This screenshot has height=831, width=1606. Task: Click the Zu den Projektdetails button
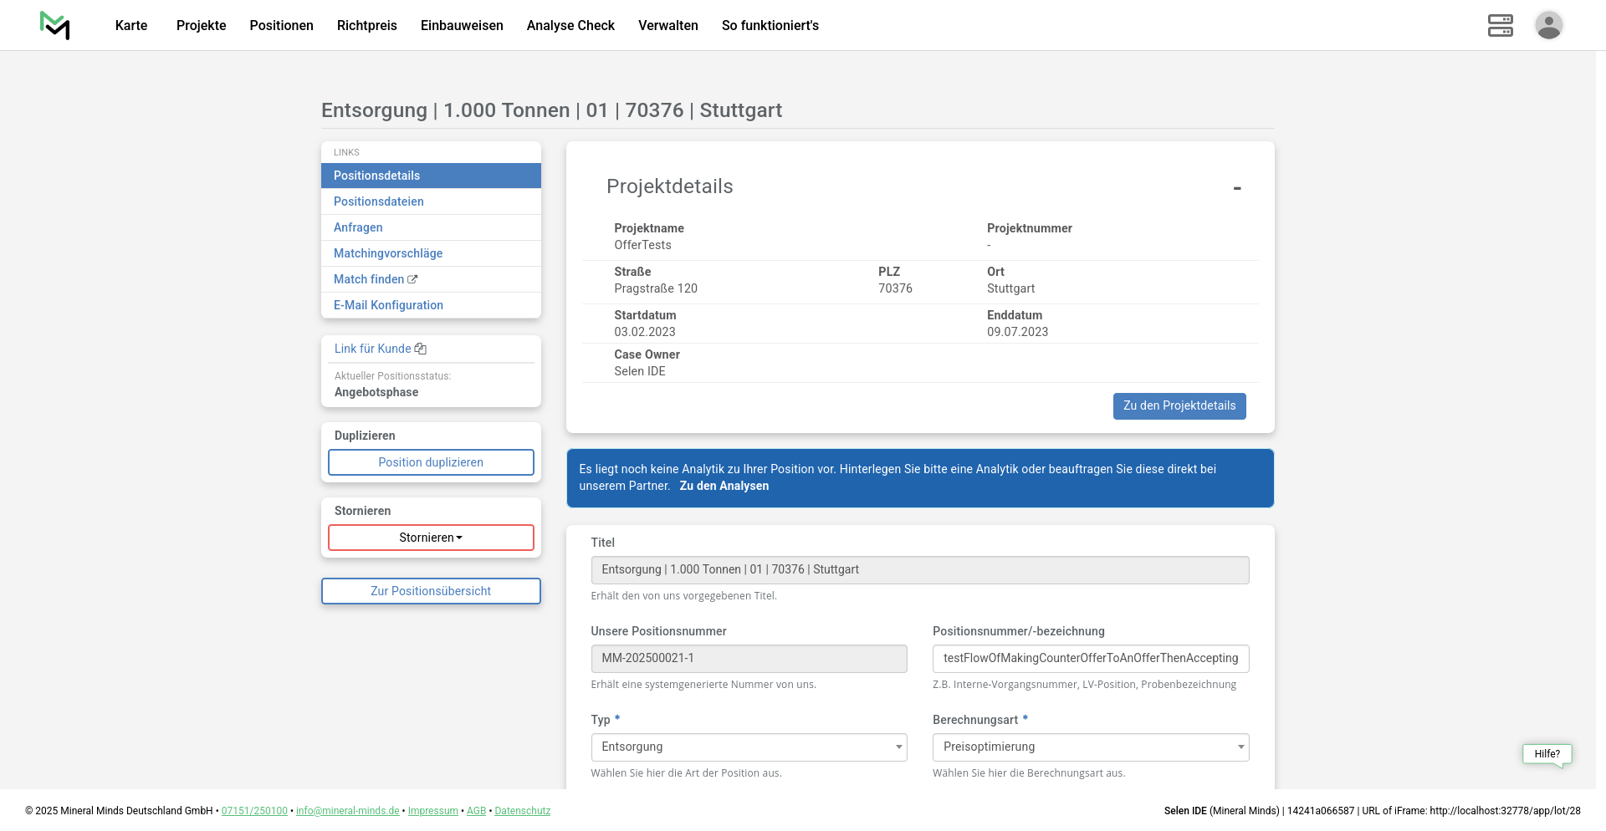[x=1179, y=406]
